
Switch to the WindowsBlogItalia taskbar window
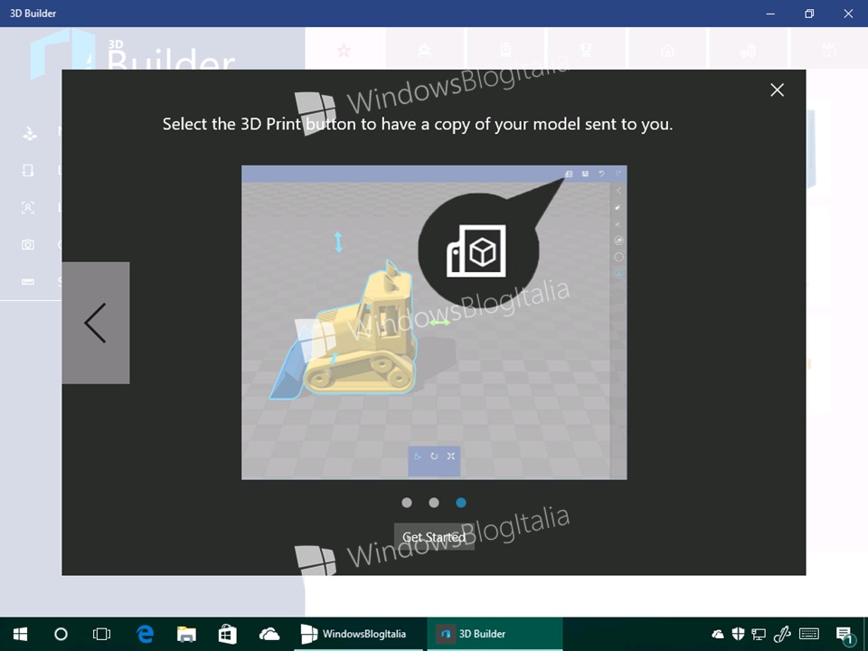pos(358,634)
